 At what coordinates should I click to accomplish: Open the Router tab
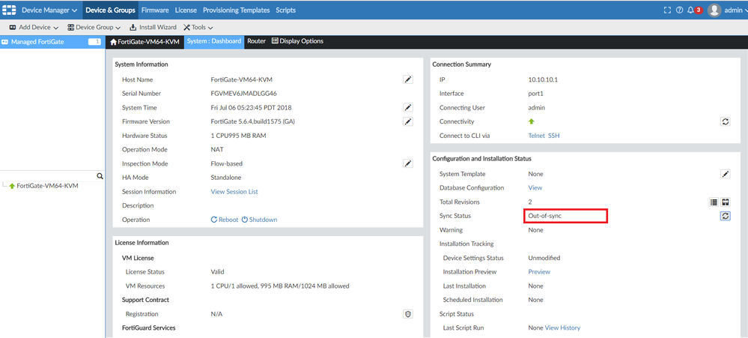pos(256,41)
